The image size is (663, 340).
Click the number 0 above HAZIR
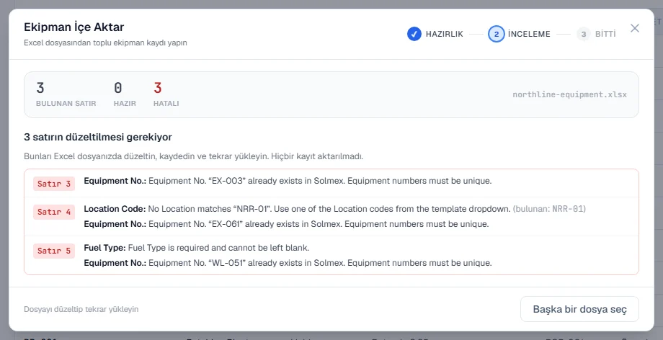(118, 88)
